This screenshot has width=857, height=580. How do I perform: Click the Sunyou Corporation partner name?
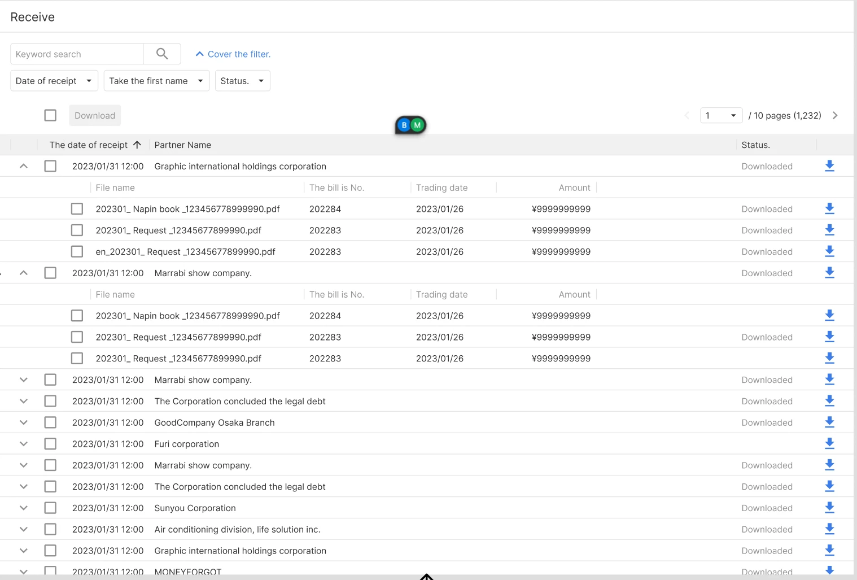click(195, 508)
